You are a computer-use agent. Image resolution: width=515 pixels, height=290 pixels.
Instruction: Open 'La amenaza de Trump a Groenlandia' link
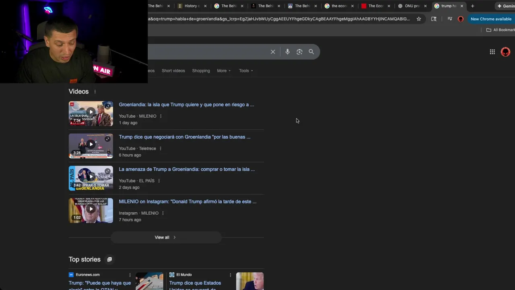187,170
